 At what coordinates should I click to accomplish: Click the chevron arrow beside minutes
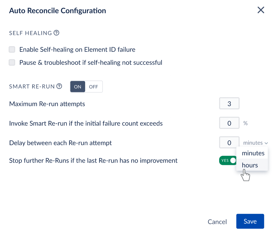[x=266, y=143]
